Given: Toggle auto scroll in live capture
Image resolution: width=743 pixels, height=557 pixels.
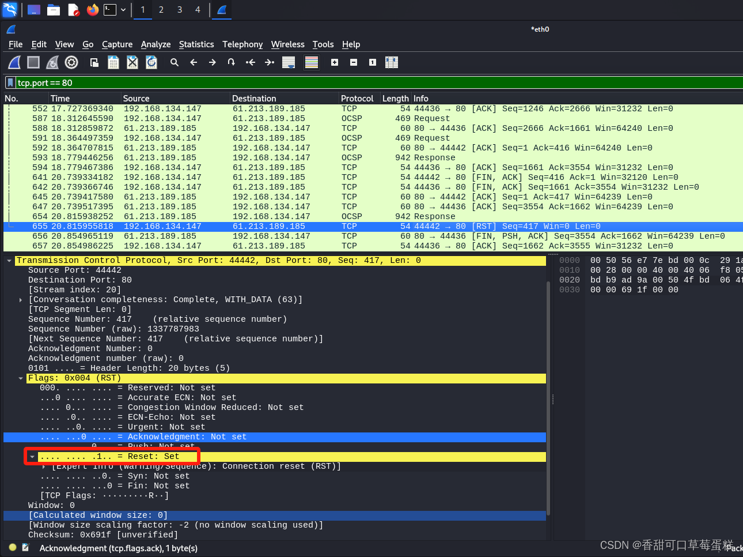Looking at the screenshot, I should pos(288,62).
